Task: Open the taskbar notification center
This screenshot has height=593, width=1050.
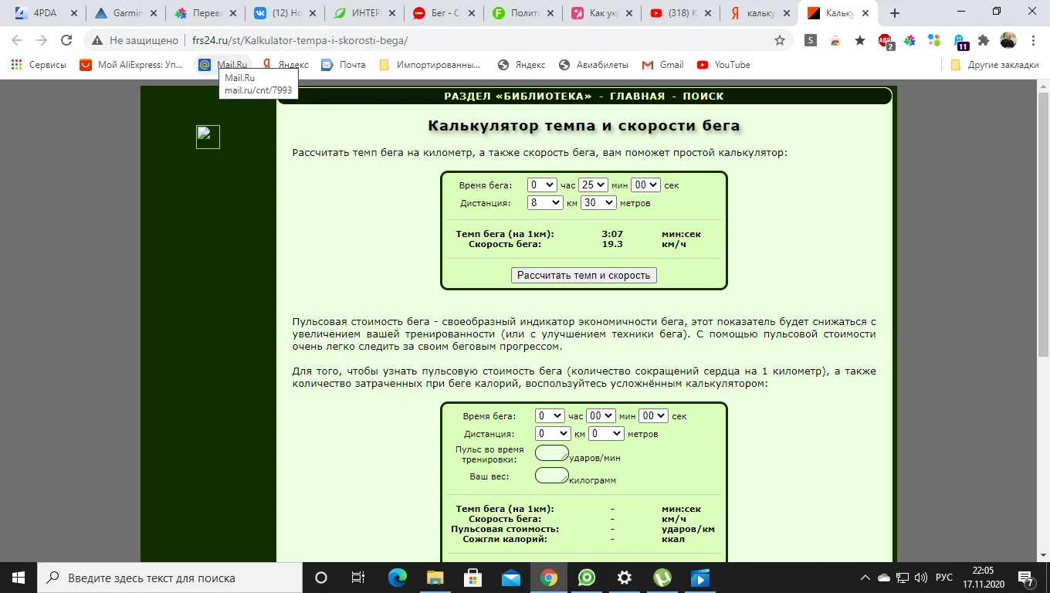Action: pos(1027,578)
